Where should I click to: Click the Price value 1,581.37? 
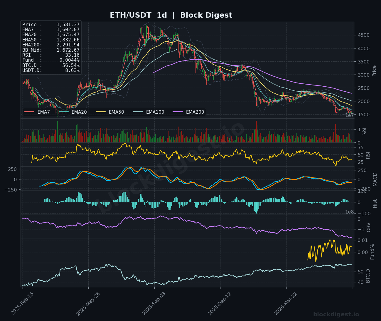[x=68, y=25]
